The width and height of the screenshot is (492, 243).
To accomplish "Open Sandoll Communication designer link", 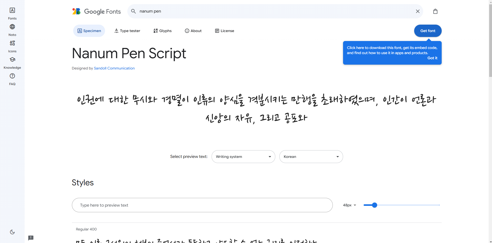I will pyautogui.click(x=114, y=68).
